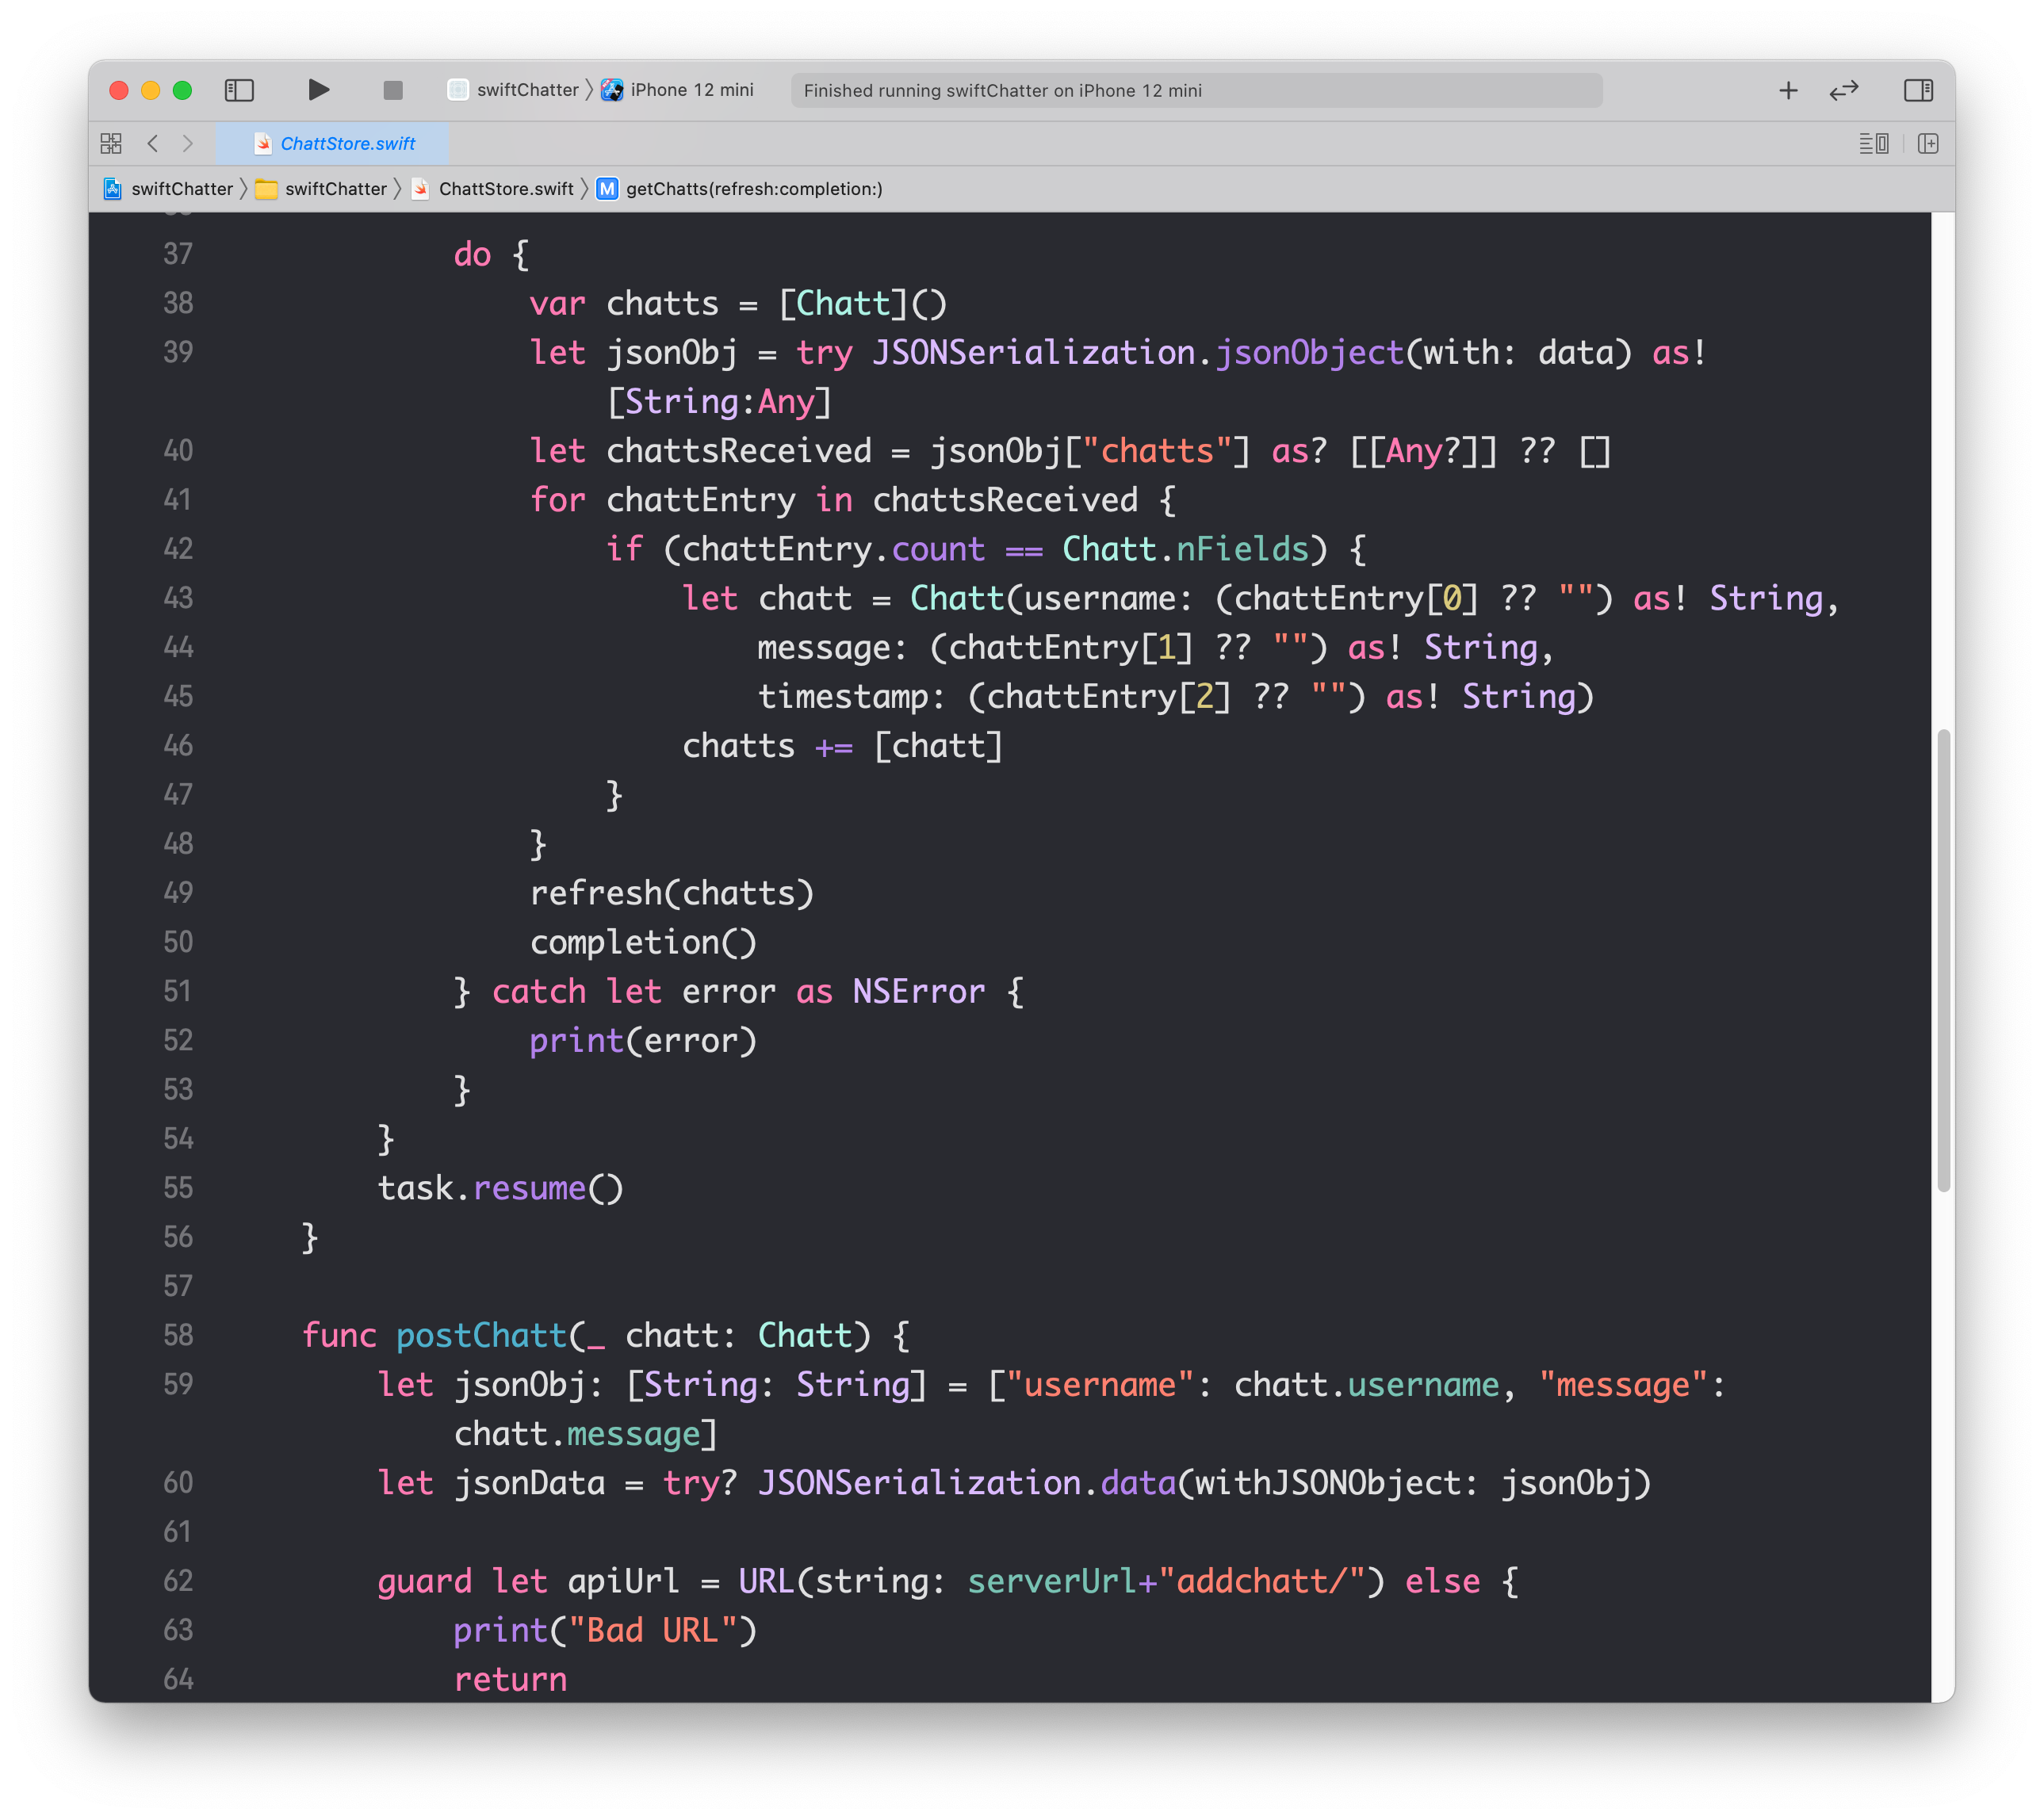Open the Library with plus button

pyautogui.click(x=1788, y=90)
